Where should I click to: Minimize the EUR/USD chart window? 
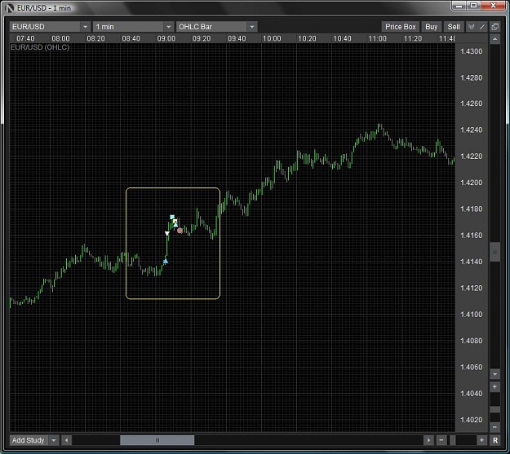[459, 6]
